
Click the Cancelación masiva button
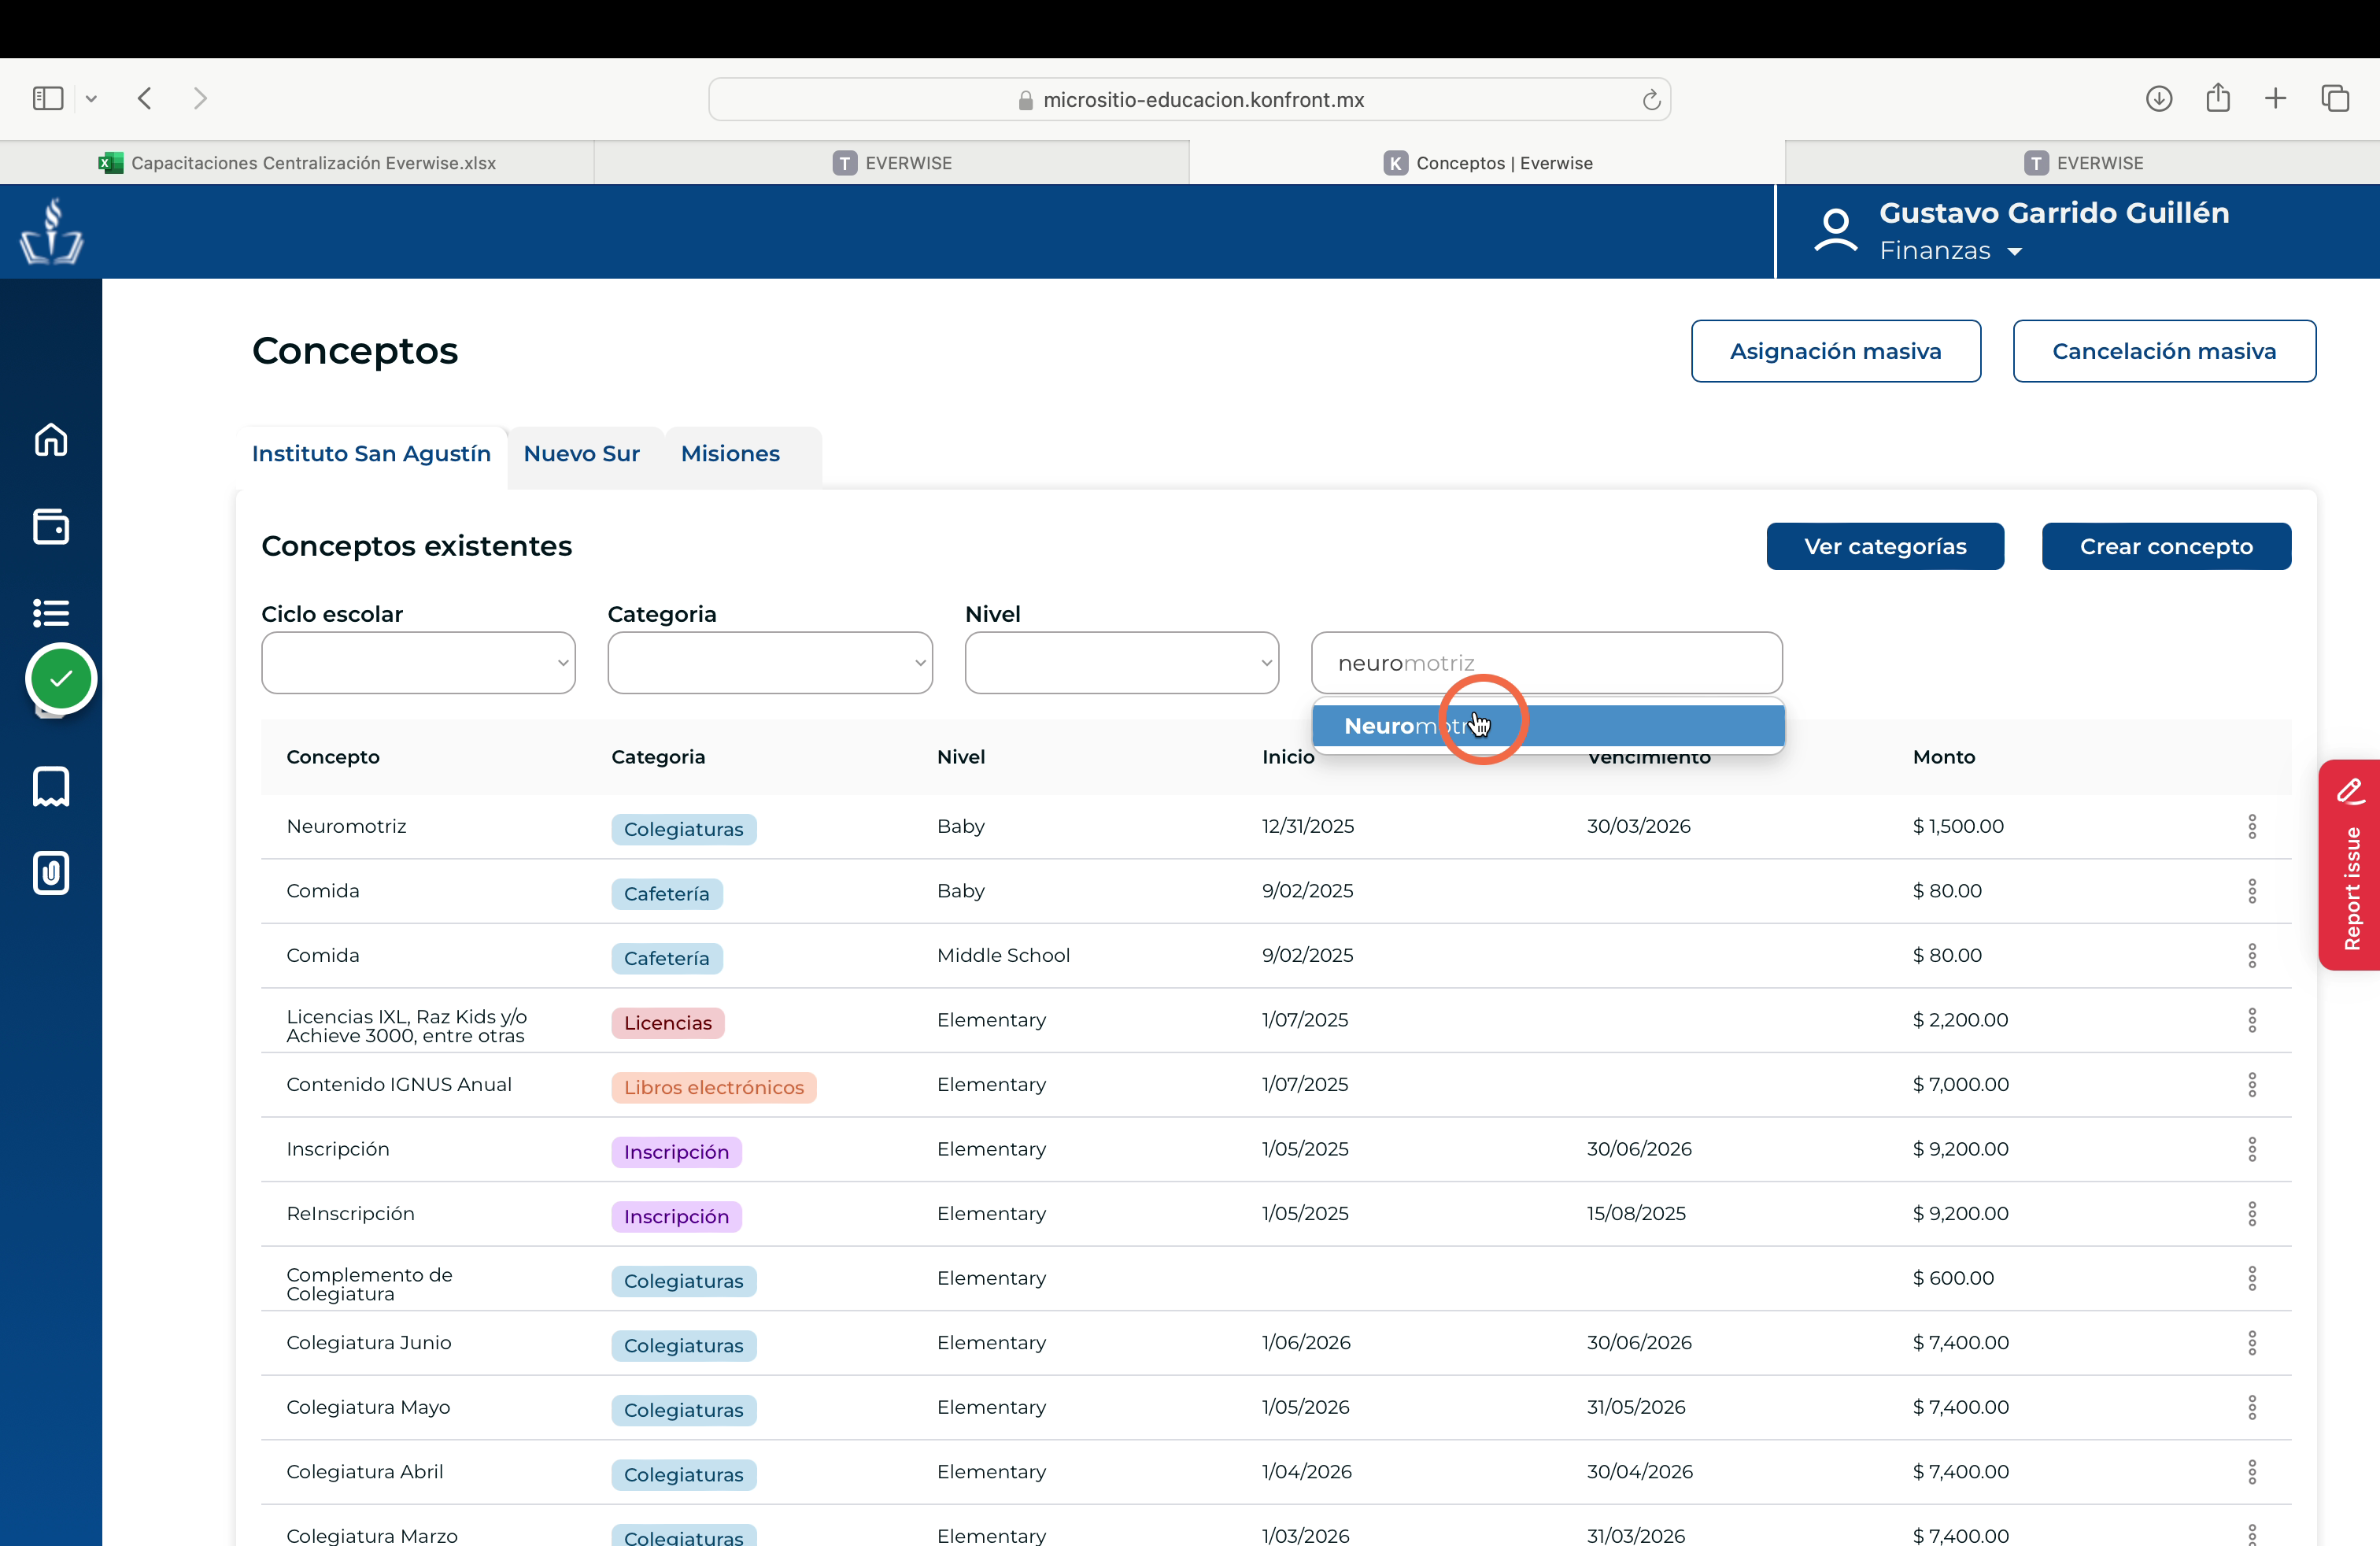(x=2164, y=351)
